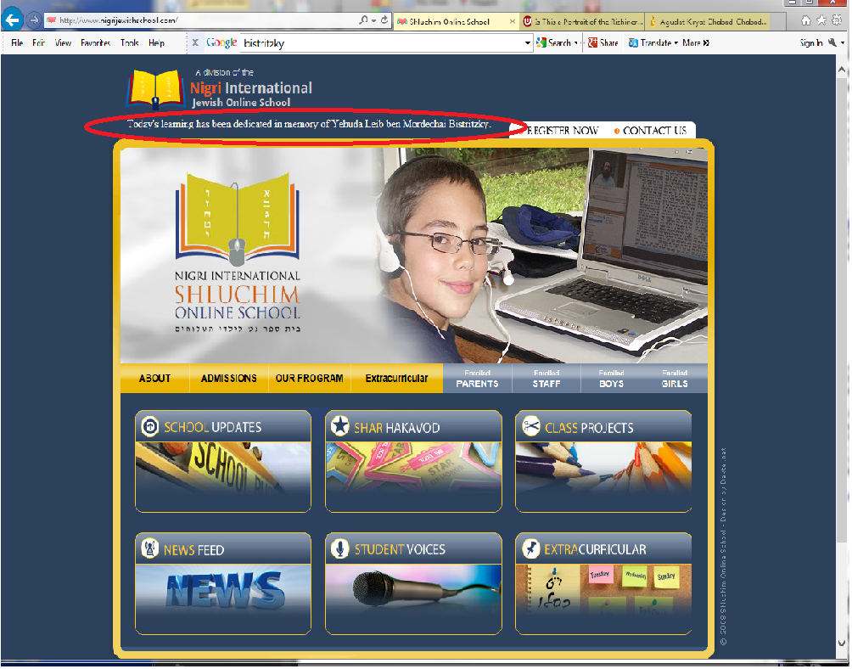Image resolution: width=852 pixels, height=669 pixels.
Task: Close the Shluchim Online School tab
Action: pyautogui.click(x=513, y=21)
